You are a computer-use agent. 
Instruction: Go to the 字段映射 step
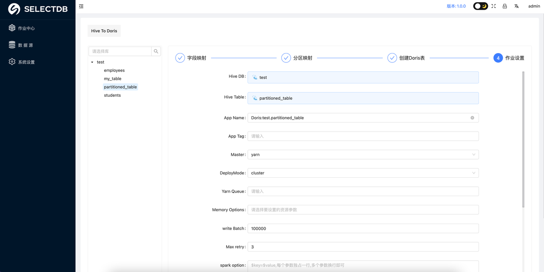pos(191,58)
